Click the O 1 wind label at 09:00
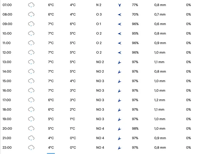 click(x=99, y=24)
